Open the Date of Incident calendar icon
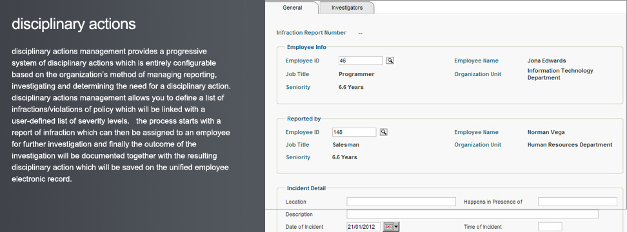627x232 pixels. (388, 227)
